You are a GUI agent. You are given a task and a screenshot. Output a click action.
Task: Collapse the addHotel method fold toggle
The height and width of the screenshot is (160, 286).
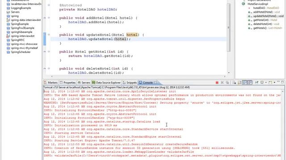[x=49, y=18]
